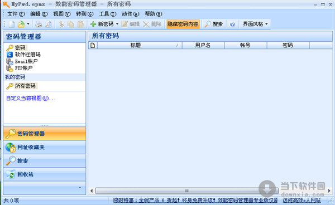This screenshot has height=205, width=335.
Task: Open the 转到(G) menu
Action: click(x=85, y=14)
